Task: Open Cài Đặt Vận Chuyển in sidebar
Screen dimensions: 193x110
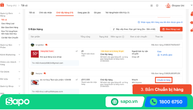Action: 10,38
